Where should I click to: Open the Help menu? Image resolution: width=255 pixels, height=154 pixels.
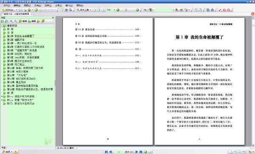point(80,6)
